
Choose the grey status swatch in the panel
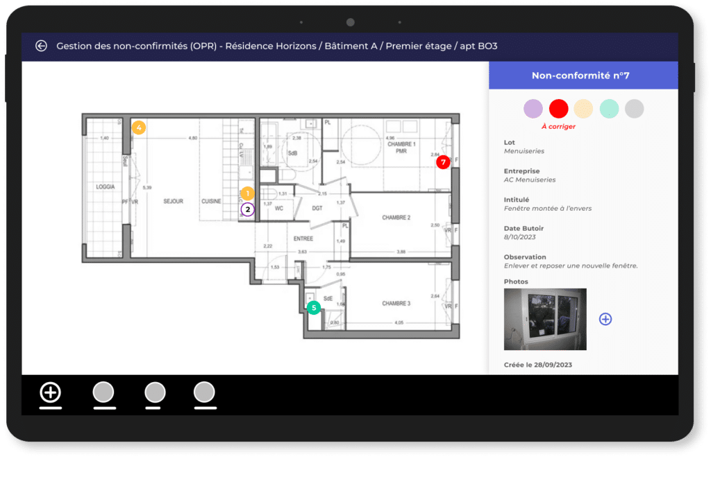coord(635,109)
